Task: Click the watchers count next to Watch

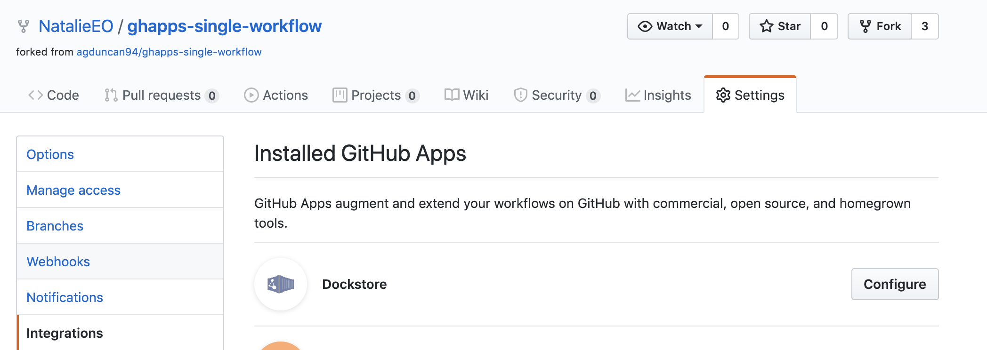Action: [726, 26]
